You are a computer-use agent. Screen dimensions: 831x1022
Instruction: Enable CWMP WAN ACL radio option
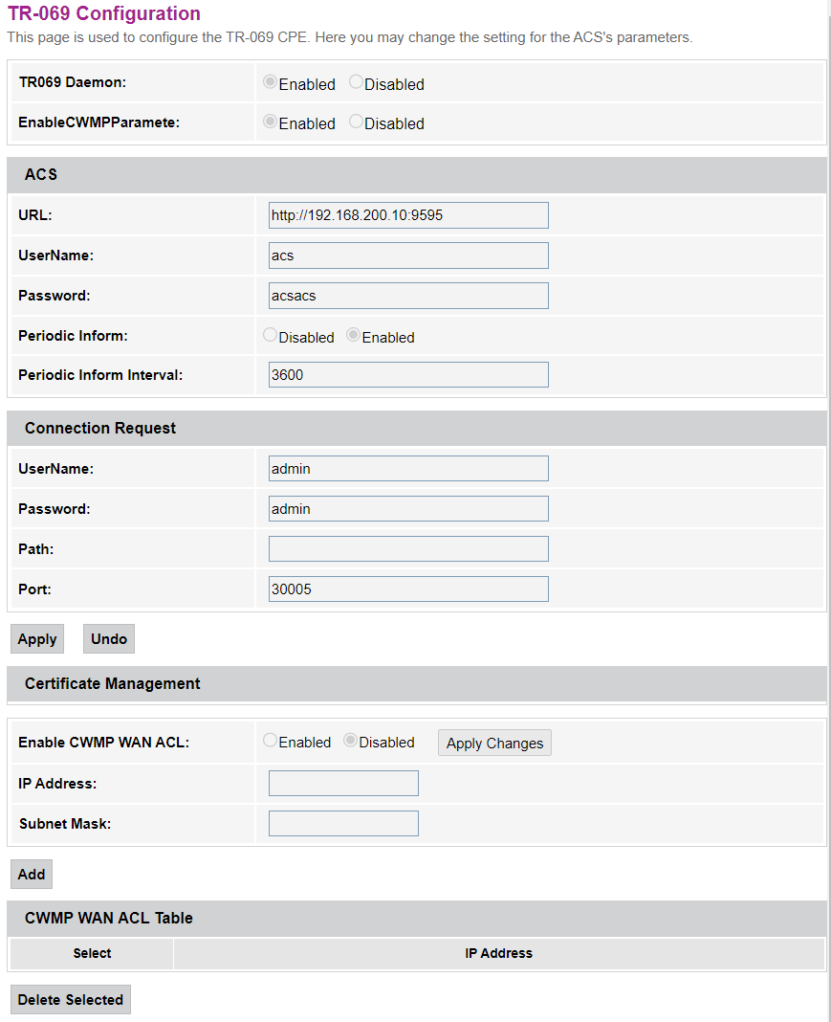coord(270,741)
